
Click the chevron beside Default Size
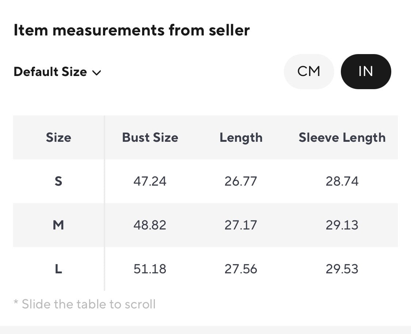97,73
